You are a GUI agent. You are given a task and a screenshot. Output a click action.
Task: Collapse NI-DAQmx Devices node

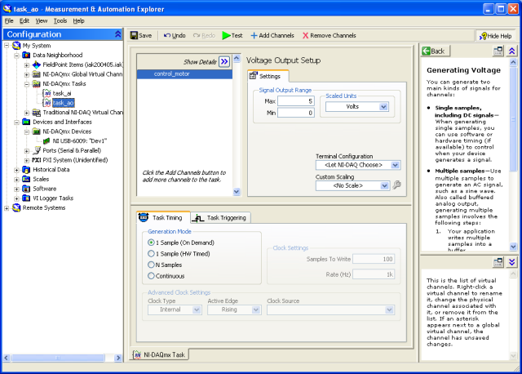click(27, 131)
